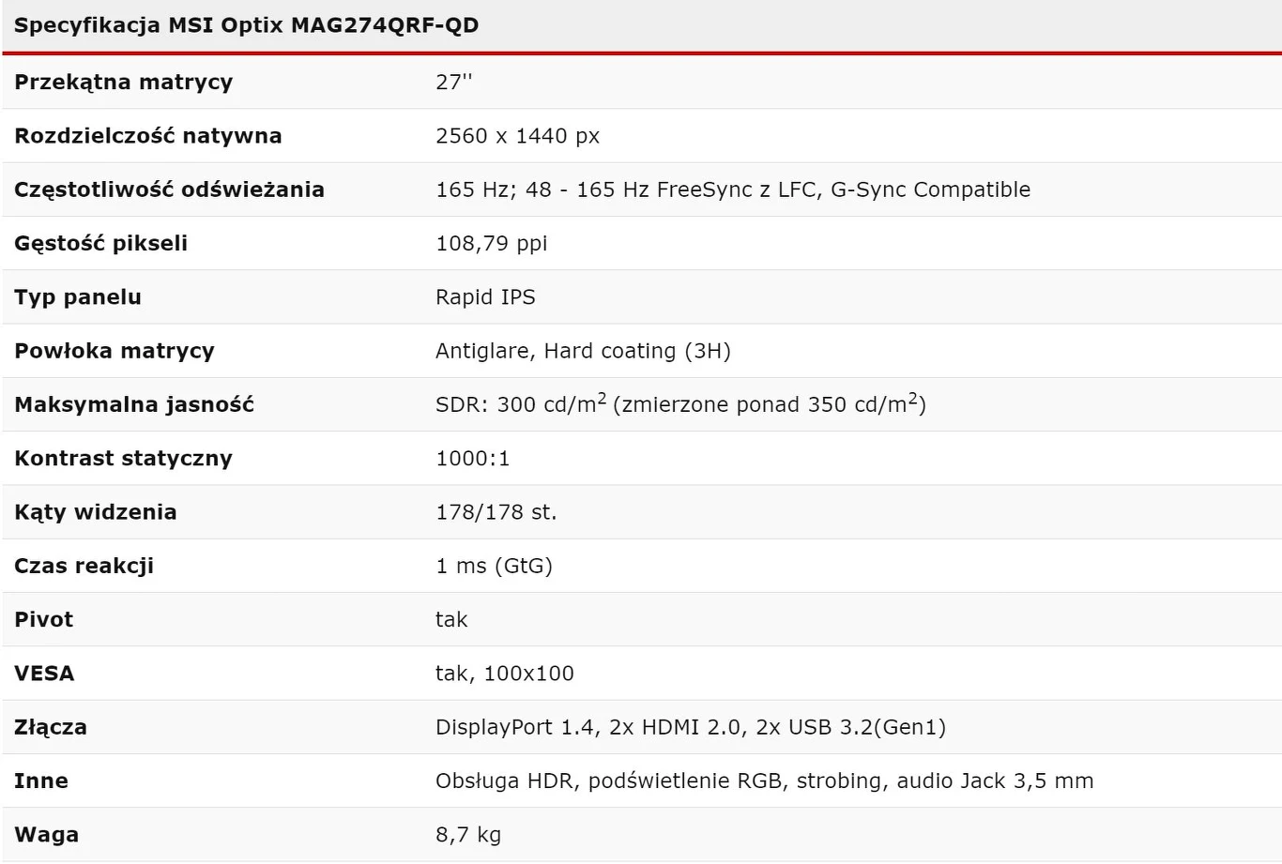Select the 'Rapid IPS' panel type value
This screenshot has height=864, width=1282.
485,297
